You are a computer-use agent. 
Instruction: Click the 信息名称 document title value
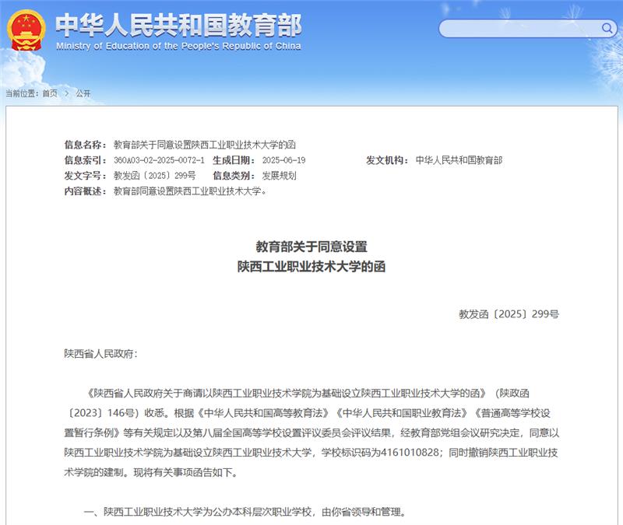click(x=205, y=145)
